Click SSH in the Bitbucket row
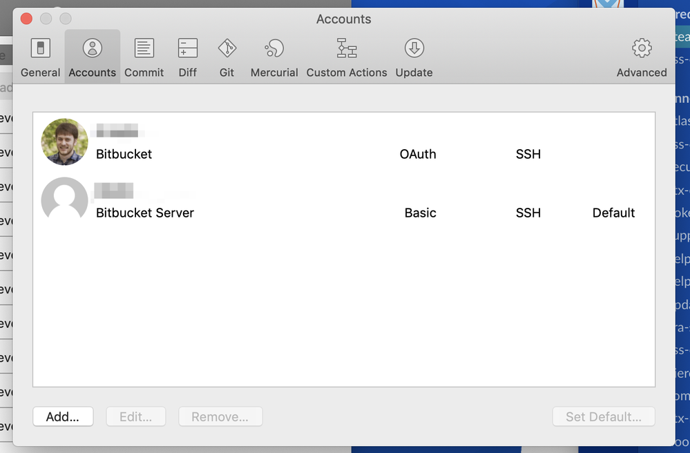 click(x=528, y=154)
